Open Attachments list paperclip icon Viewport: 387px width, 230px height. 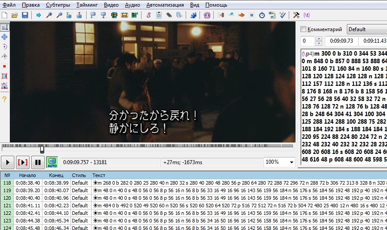(169, 15)
